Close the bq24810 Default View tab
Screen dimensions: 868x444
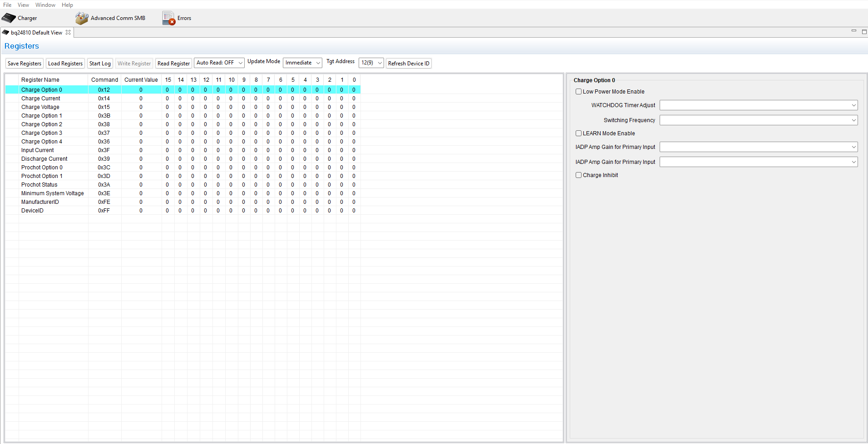[68, 32]
